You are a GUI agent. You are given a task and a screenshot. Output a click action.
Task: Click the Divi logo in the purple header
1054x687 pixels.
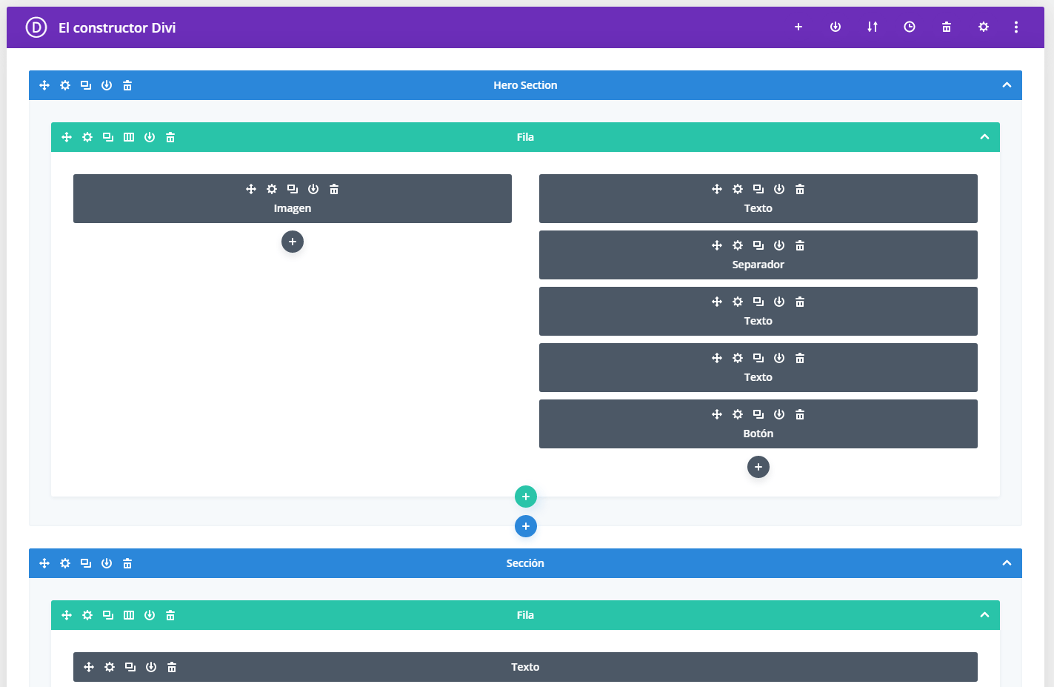[36, 27]
